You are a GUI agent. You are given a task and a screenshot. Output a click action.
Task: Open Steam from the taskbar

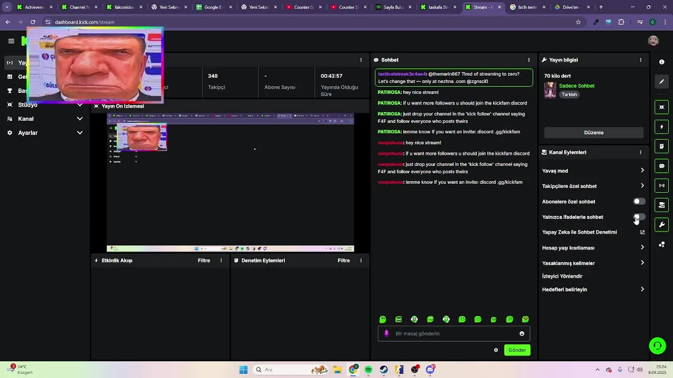click(384, 370)
